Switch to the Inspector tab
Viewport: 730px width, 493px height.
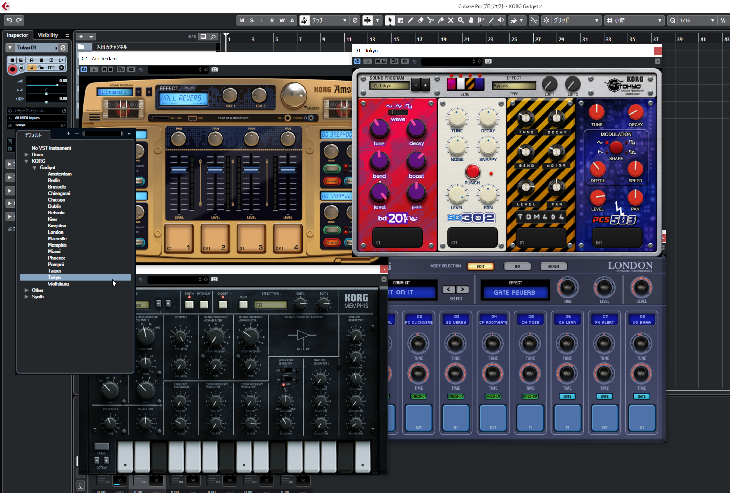click(x=17, y=35)
